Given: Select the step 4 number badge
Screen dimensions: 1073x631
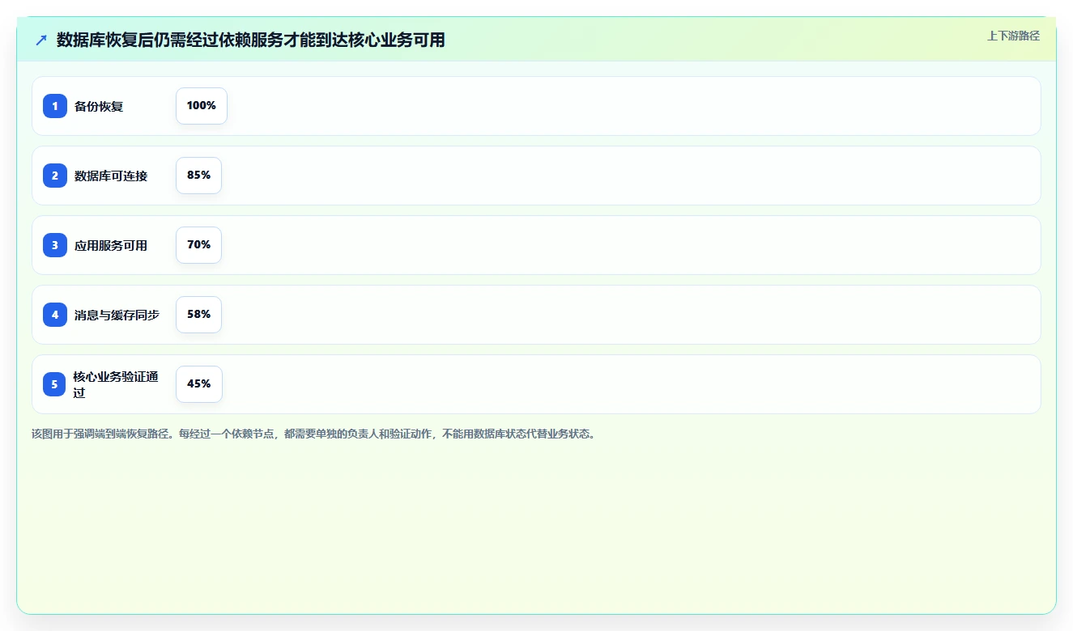Looking at the screenshot, I should [55, 315].
